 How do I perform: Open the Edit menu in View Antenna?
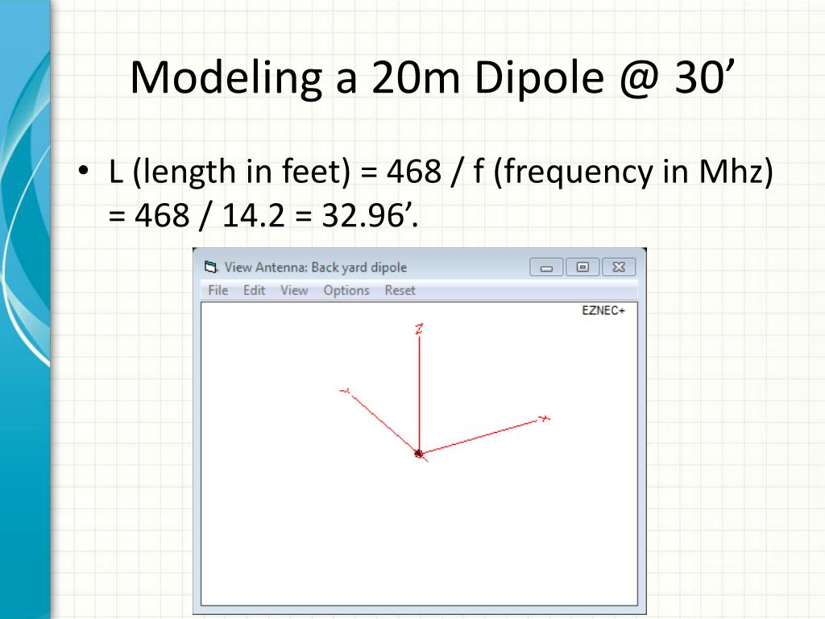(x=254, y=290)
